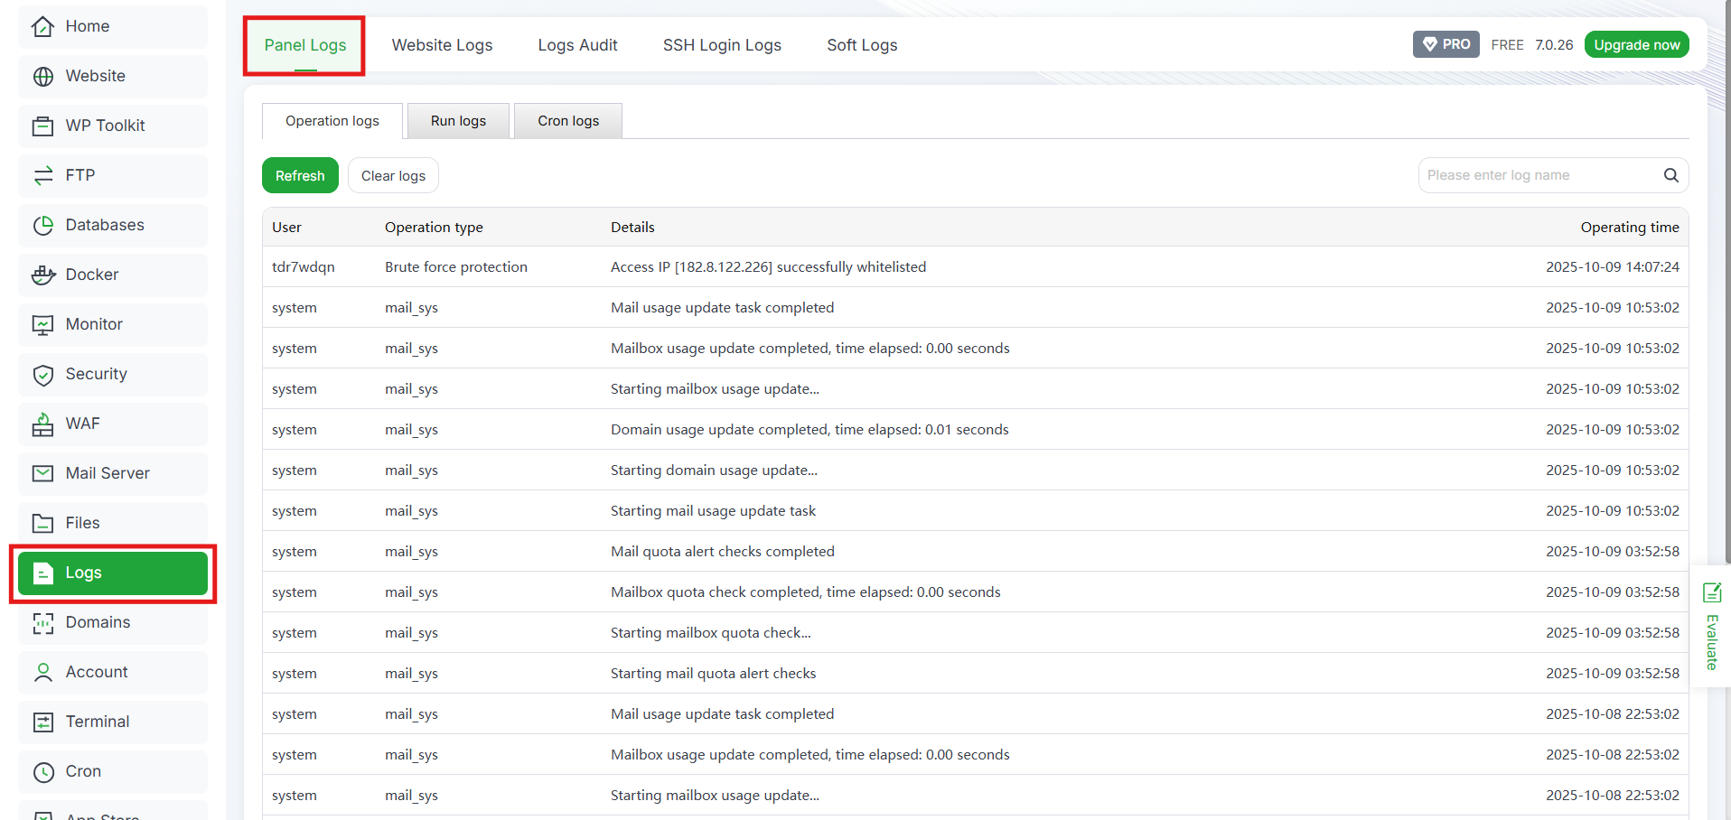Image resolution: width=1731 pixels, height=820 pixels.
Task: Open Website via its globe icon
Action: 42,77
